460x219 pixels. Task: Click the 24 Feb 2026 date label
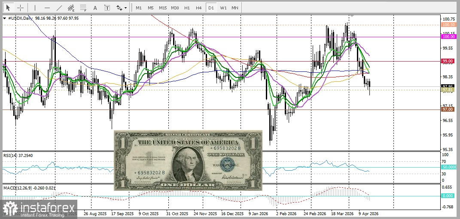pyautogui.click(x=315, y=214)
